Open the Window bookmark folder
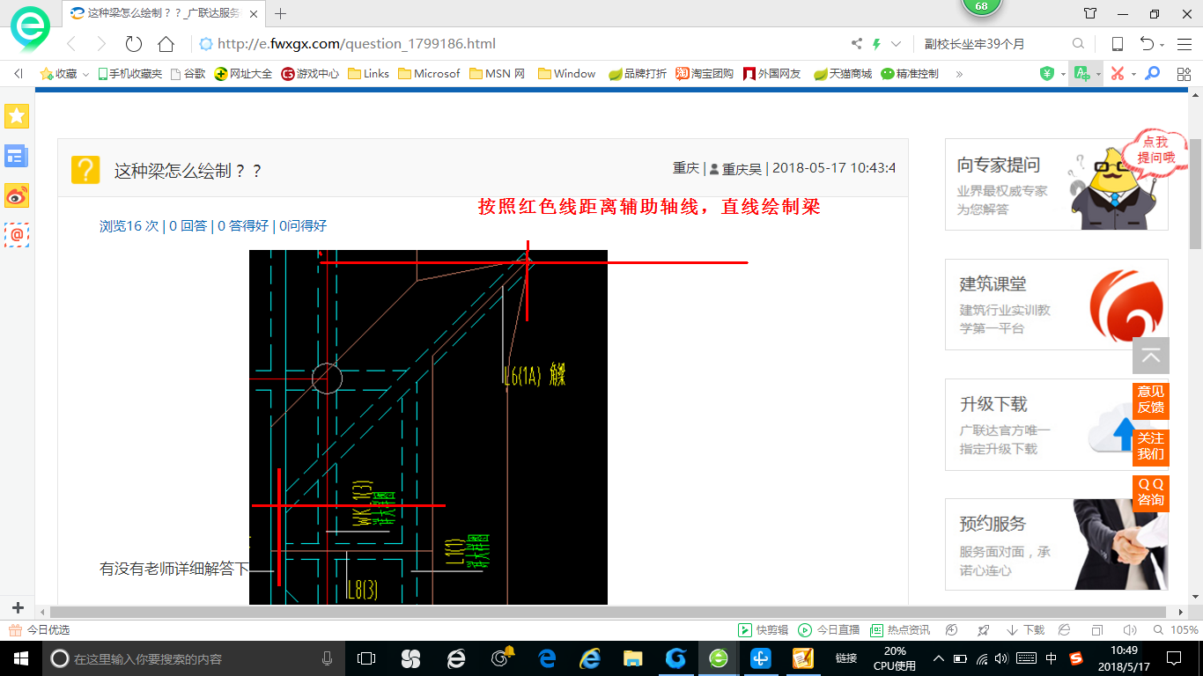Image resolution: width=1203 pixels, height=676 pixels. pos(566,74)
